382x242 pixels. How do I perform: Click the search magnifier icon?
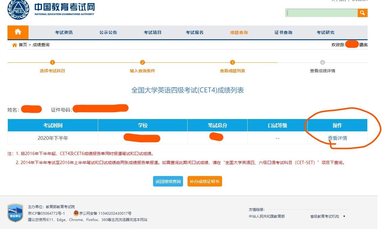point(362,13)
